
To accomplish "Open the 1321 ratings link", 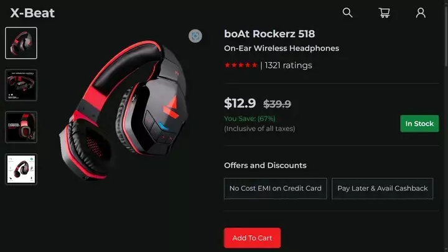I will [288, 65].
